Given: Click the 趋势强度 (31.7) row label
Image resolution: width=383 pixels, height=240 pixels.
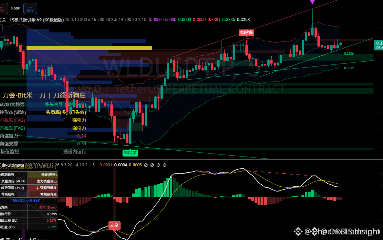Looking at the screenshot, I should point(12,188).
